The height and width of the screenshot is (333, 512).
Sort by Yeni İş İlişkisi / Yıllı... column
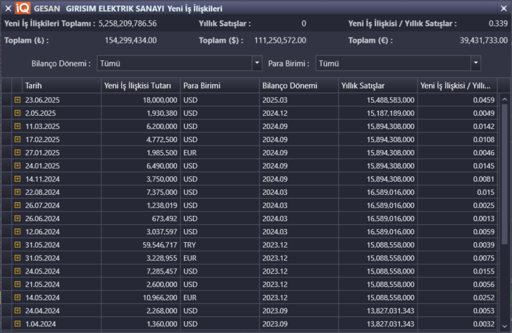(x=457, y=86)
